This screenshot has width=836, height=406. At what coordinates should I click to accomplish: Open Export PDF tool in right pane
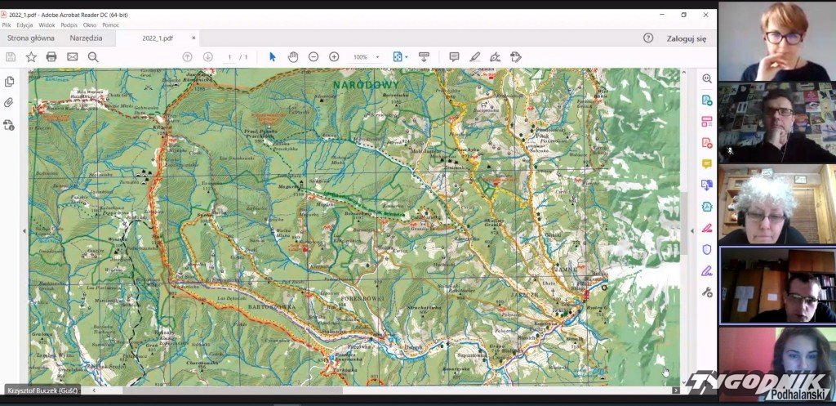coord(707,100)
